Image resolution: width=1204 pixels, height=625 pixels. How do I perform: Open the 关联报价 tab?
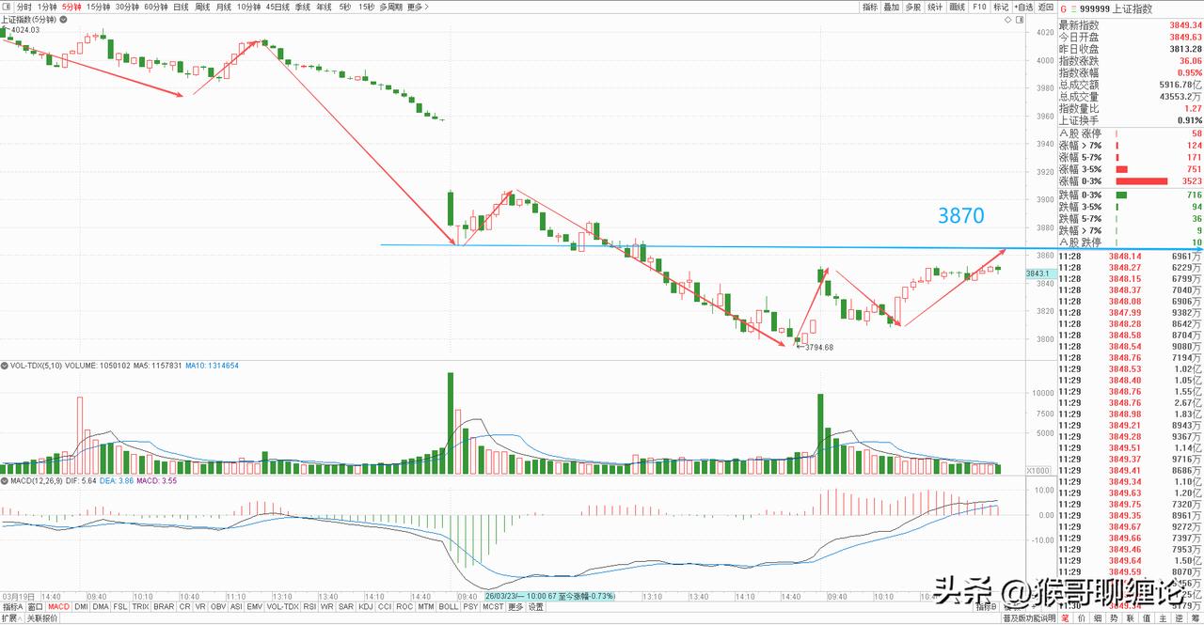tap(42, 617)
